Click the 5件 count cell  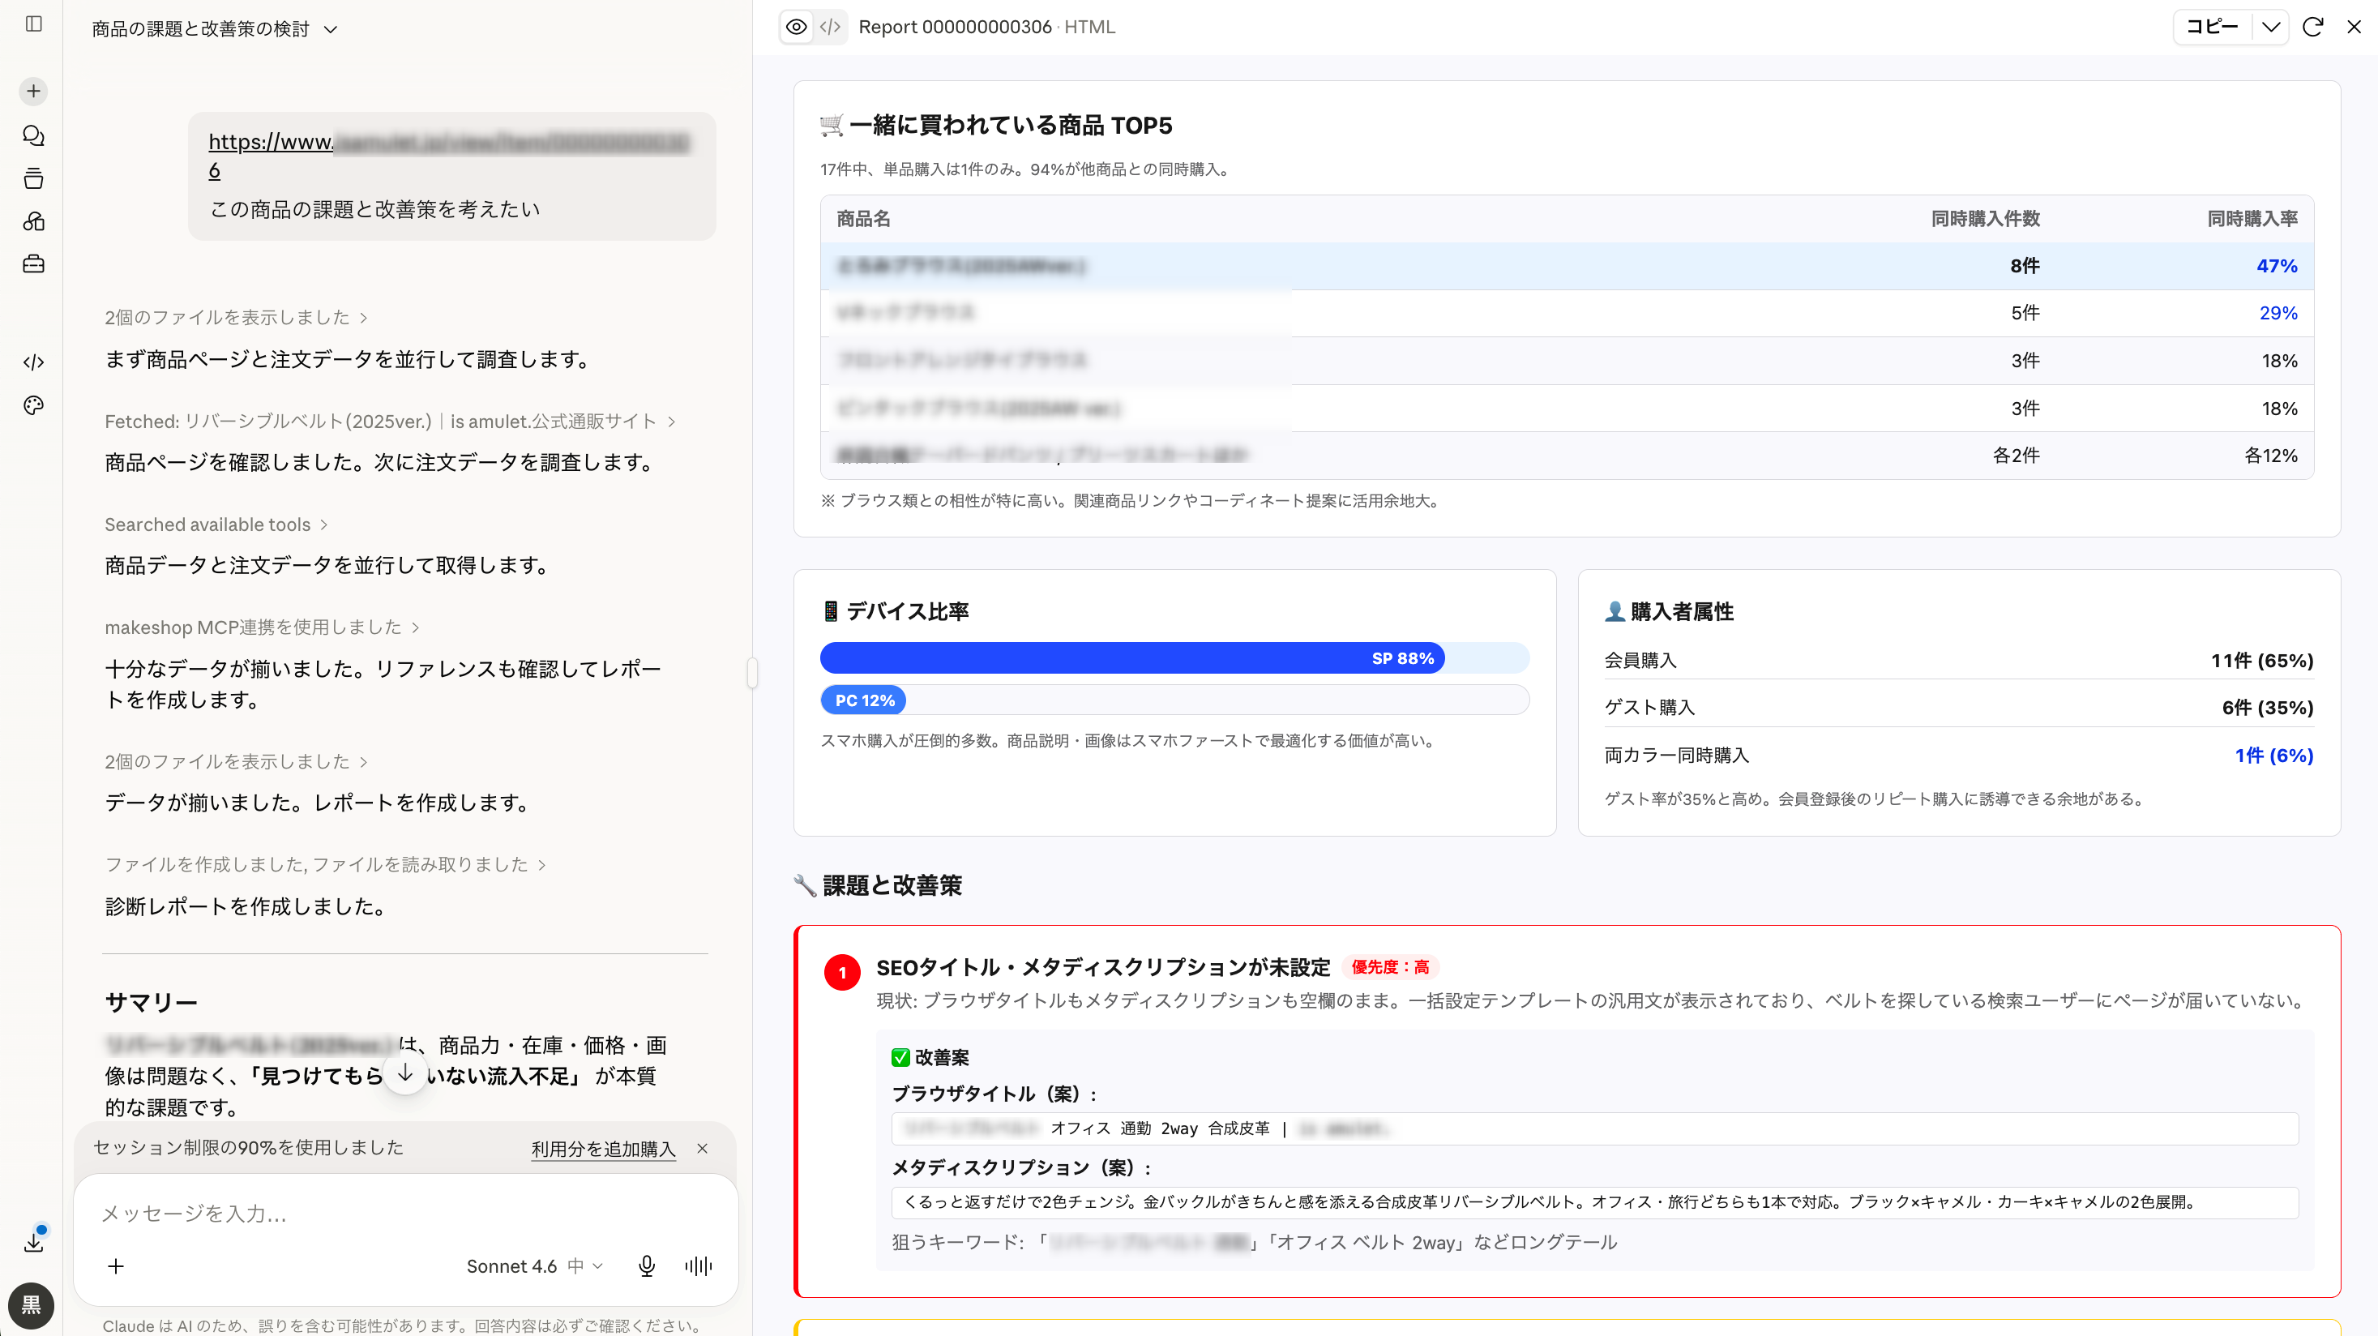[2025, 313]
